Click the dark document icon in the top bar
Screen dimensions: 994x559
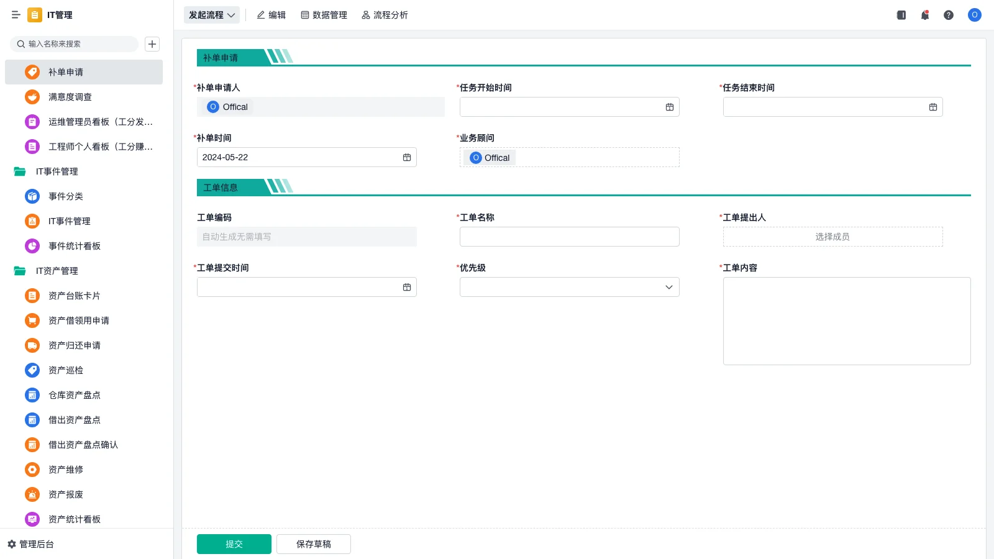point(901,15)
